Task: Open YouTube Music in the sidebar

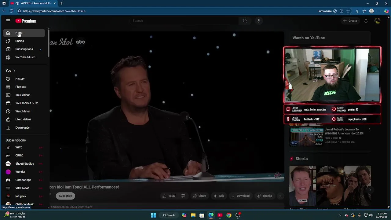Action: pos(24,57)
